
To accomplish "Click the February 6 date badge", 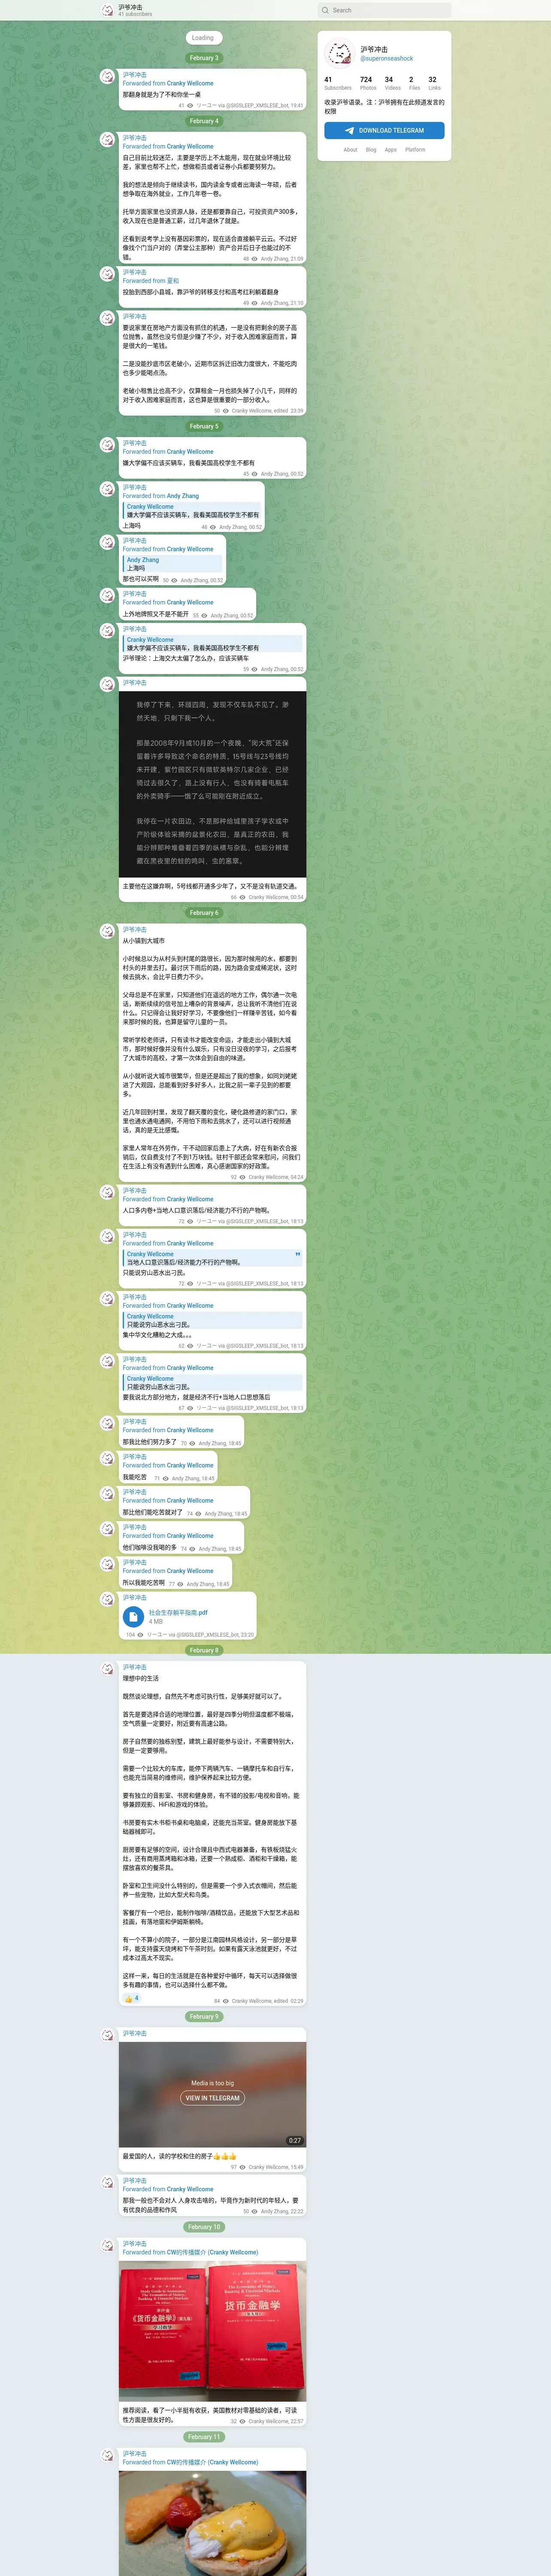I will pyautogui.click(x=203, y=913).
